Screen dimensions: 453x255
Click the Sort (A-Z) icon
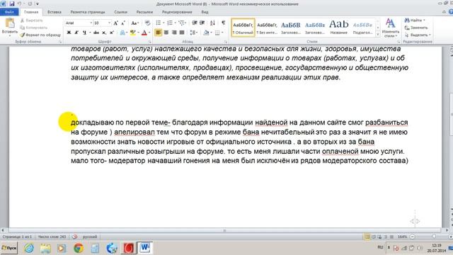pyautogui.click(x=212, y=23)
